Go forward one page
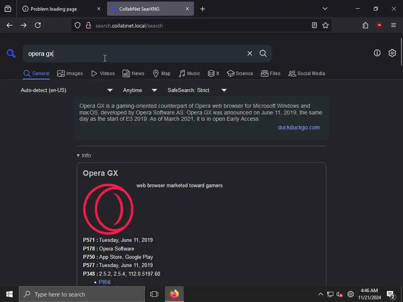 (x=24, y=25)
